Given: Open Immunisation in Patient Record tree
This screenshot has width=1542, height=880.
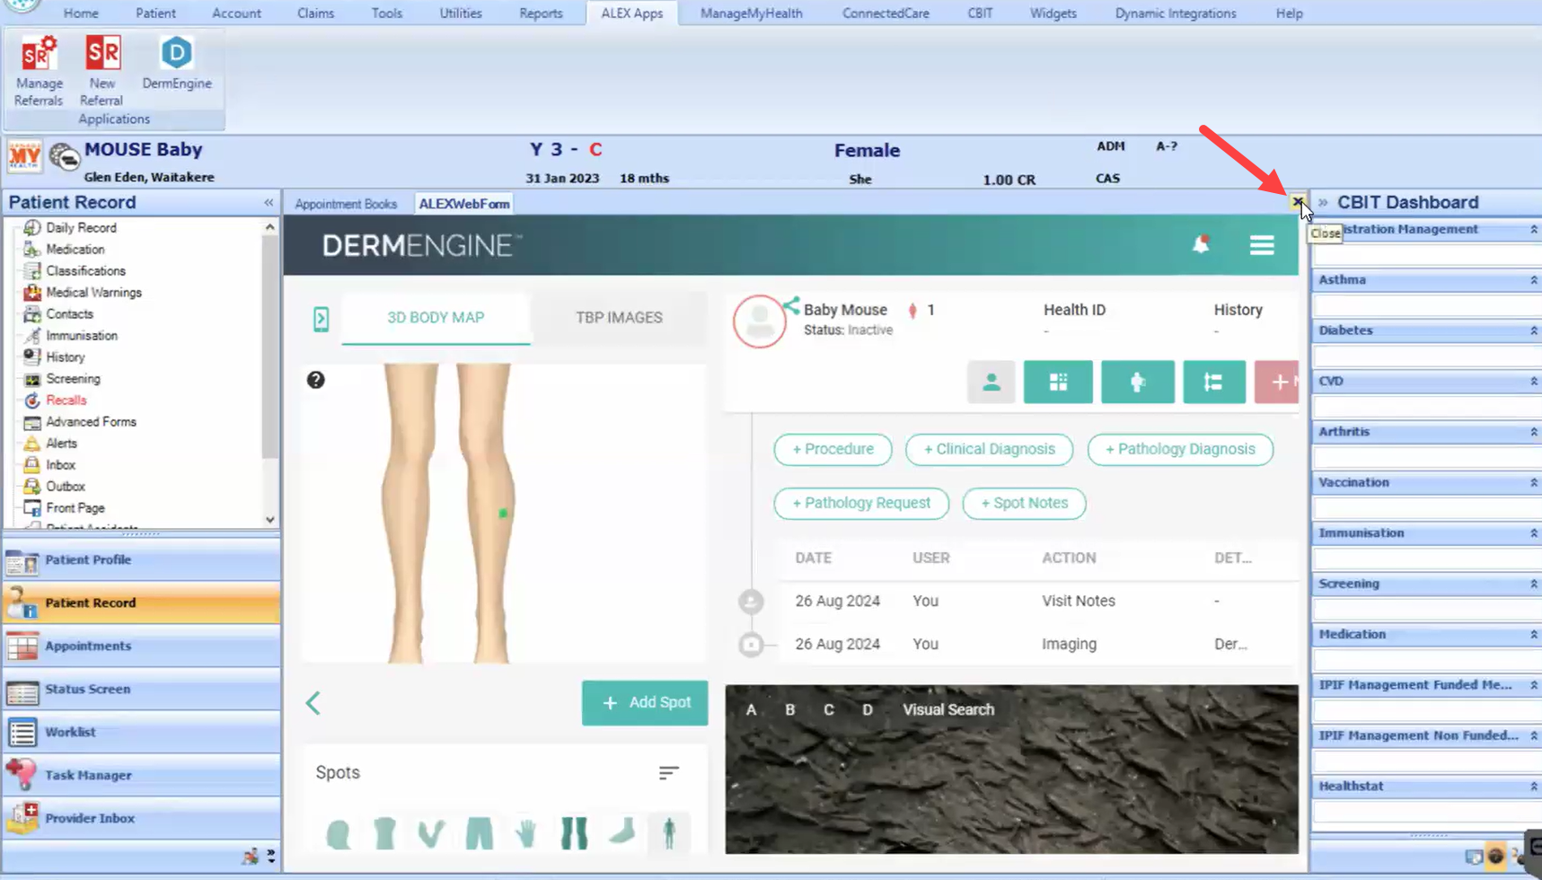Looking at the screenshot, I should [82, 336].
